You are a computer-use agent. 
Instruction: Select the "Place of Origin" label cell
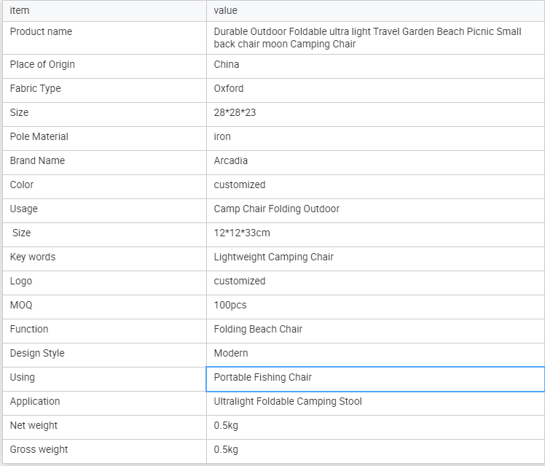42,64
